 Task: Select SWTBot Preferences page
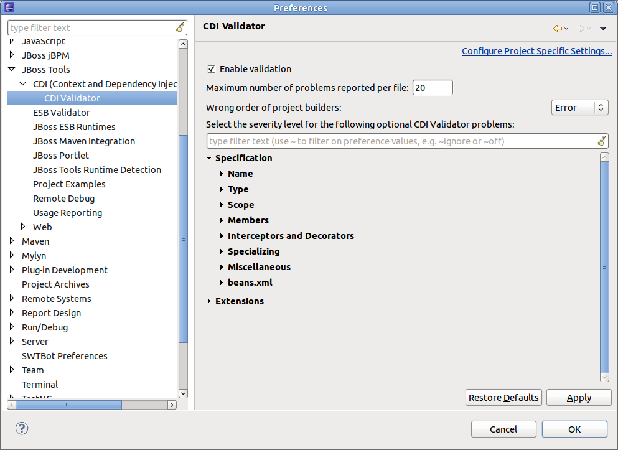(x=65, y=356)
